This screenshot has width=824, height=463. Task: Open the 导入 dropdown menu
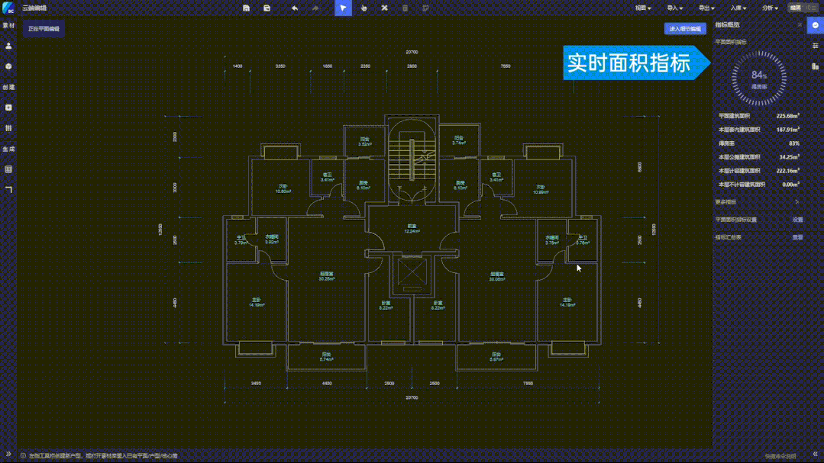click(x=674, y=8)
